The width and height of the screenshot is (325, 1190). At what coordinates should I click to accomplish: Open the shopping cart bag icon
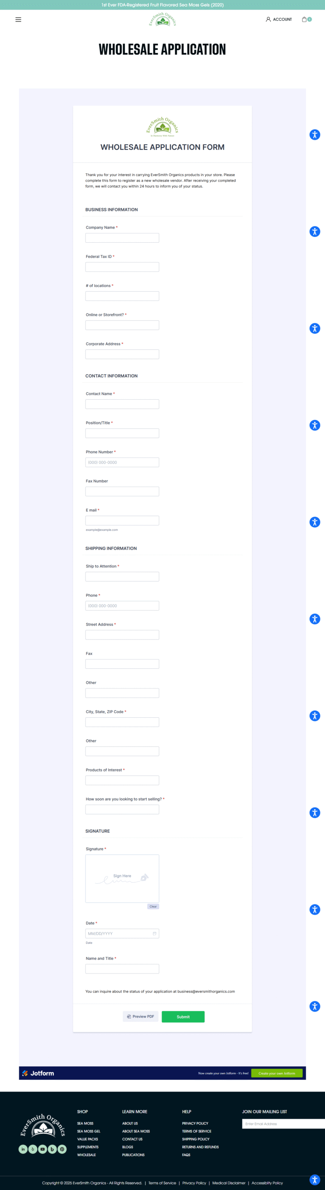coord(304,20)
